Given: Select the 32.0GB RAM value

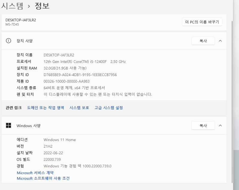Looking at the screenshot, I should coord(65,68).
